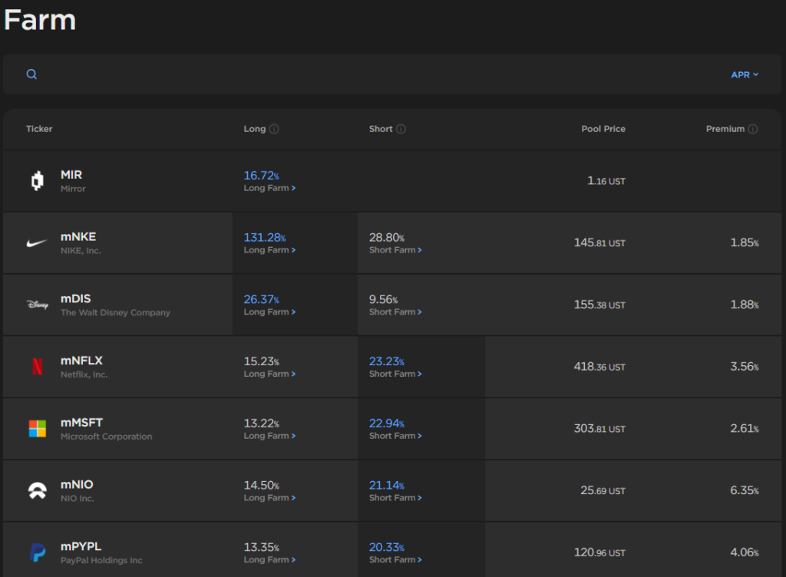Click the NIO logo icon
This screenshot has width=786, height=577.
pyautogui.click(x=37, y=490)
